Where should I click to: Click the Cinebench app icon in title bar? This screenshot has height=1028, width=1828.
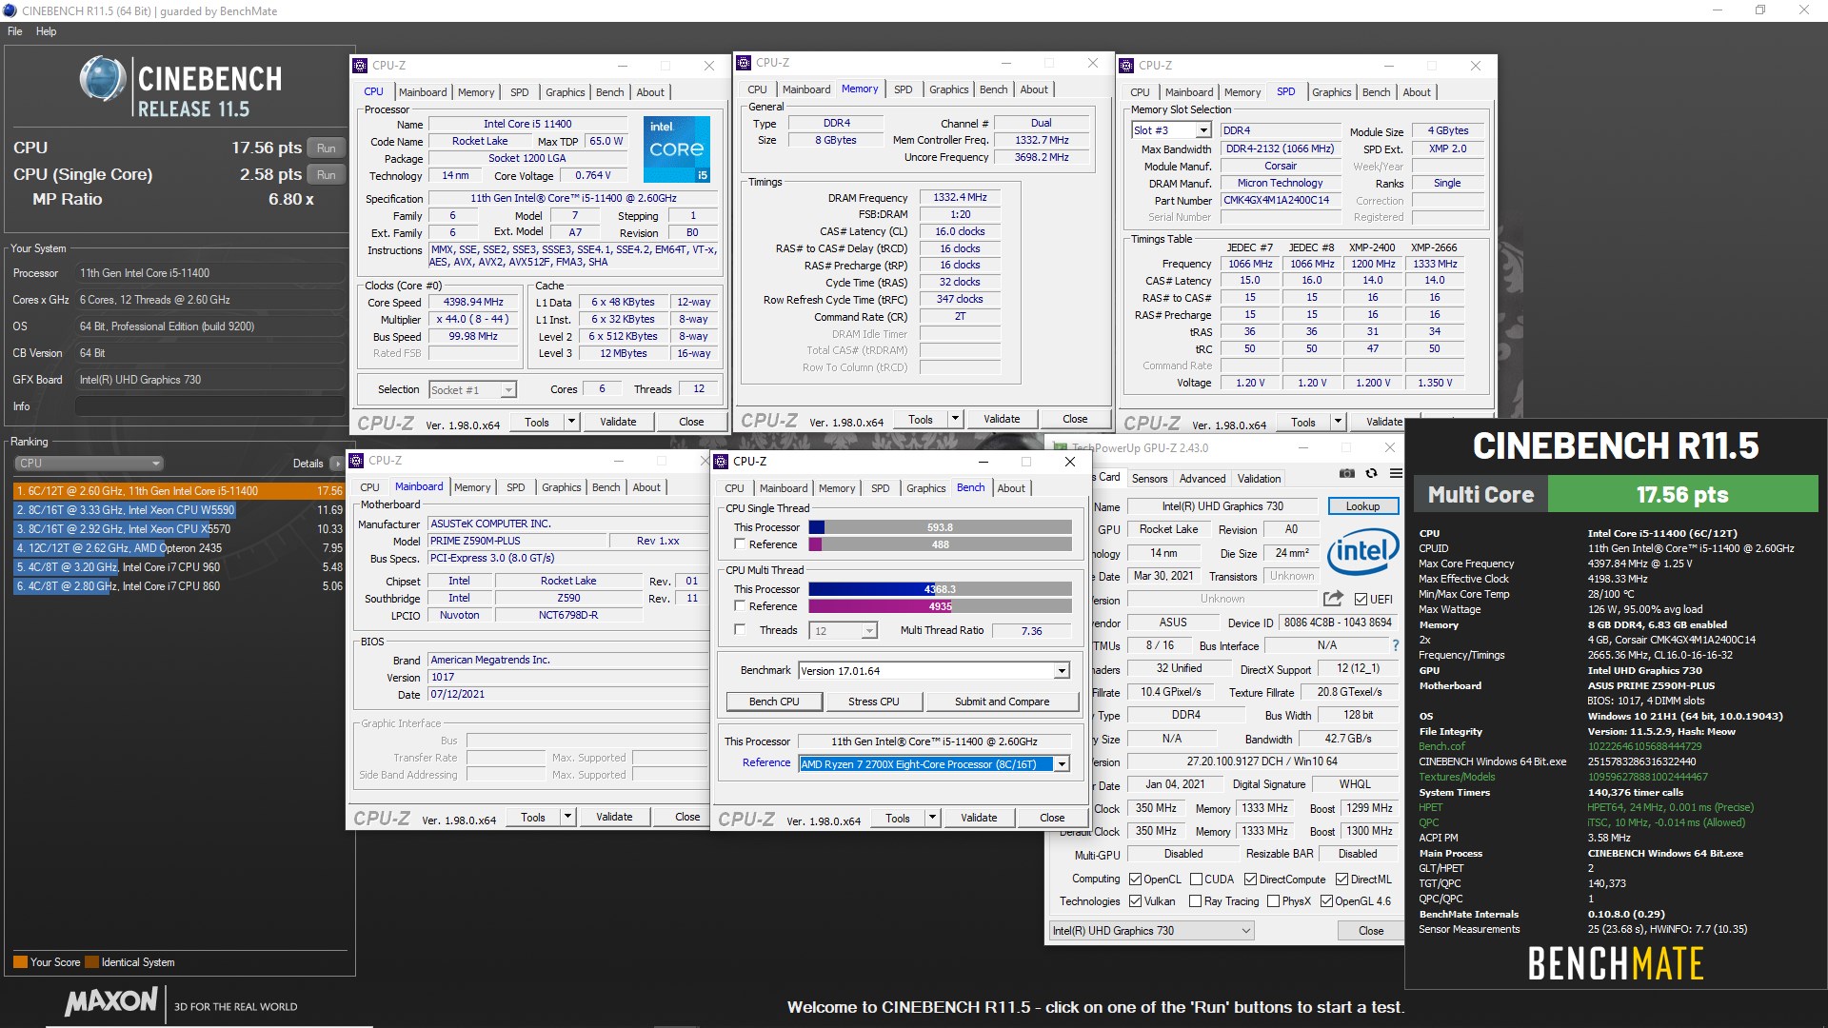coord(10,10)
